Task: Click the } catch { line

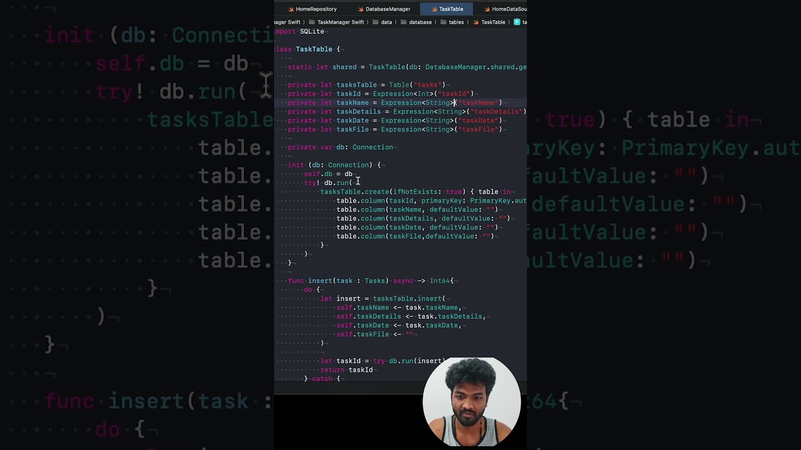Action: [322, 379]
